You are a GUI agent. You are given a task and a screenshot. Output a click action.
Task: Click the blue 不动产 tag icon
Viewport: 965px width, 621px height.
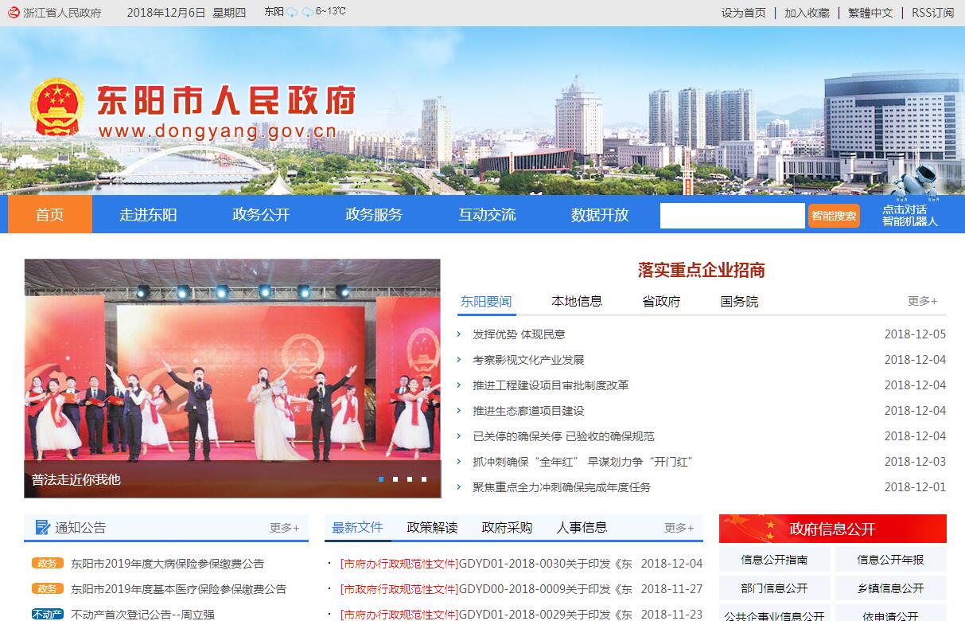coord(47,615)
